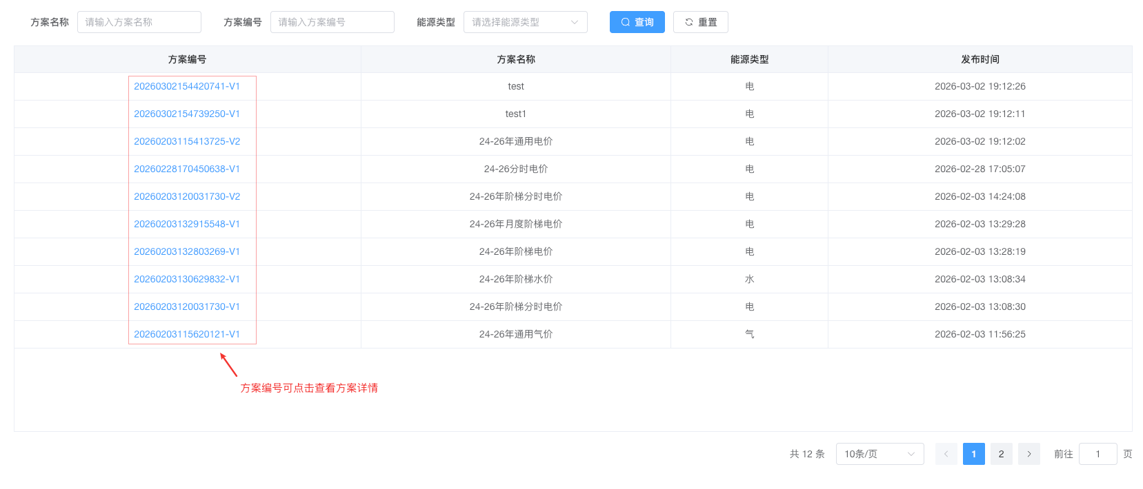
Task: Click publish time 2026-02-03 11:56:25
Action: (x=980, y=334)
